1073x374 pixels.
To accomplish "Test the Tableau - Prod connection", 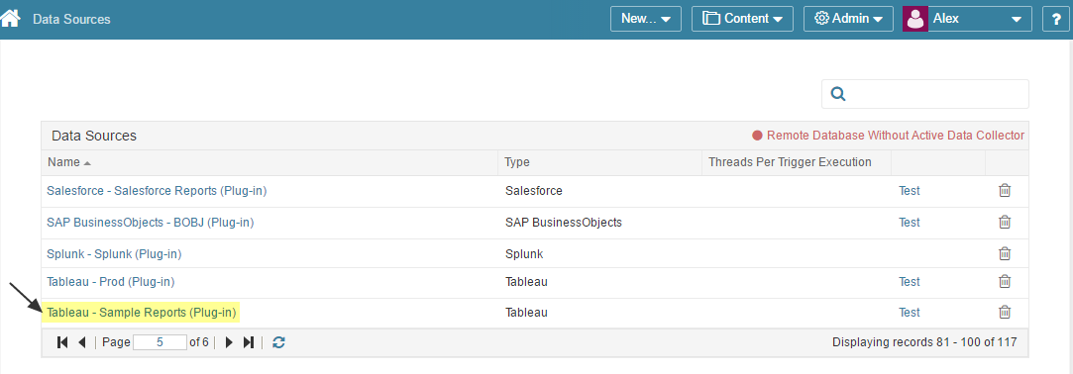I will point(910,281).
